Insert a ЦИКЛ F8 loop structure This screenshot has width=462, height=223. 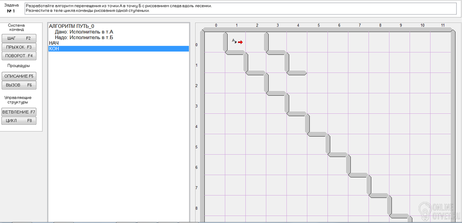(19, 121)
